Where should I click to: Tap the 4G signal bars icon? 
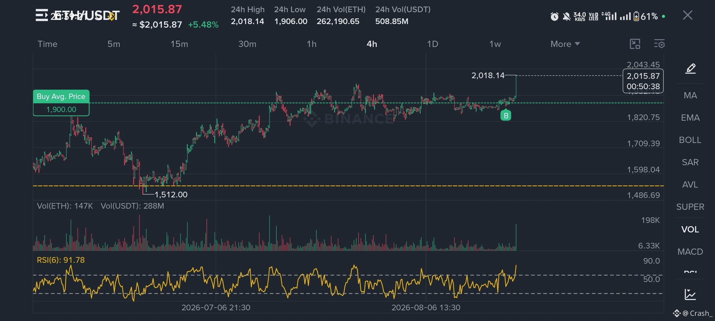pos(609,16)
